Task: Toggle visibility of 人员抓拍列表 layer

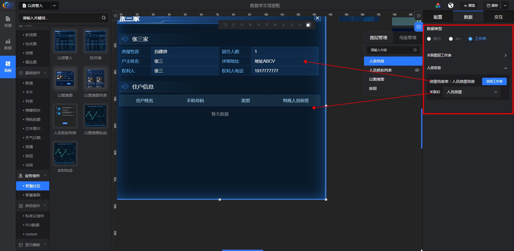Action: pos(417,70)
